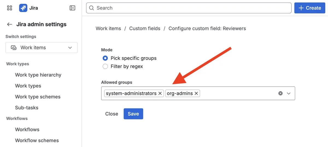Screen dimensions: 328x147
Task: Remove the system-administrators group tag
Action: (x=160, y=93)
